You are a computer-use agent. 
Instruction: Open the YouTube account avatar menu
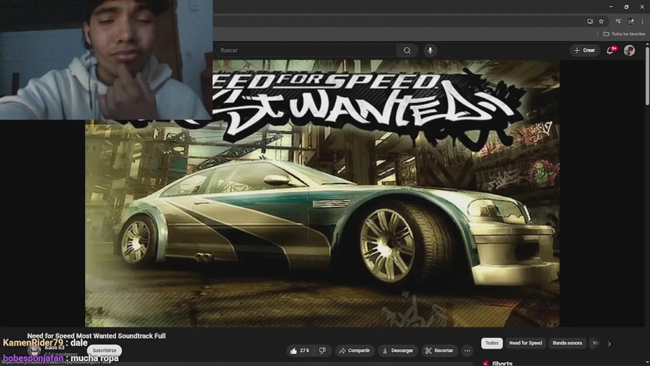coord(629,50)
